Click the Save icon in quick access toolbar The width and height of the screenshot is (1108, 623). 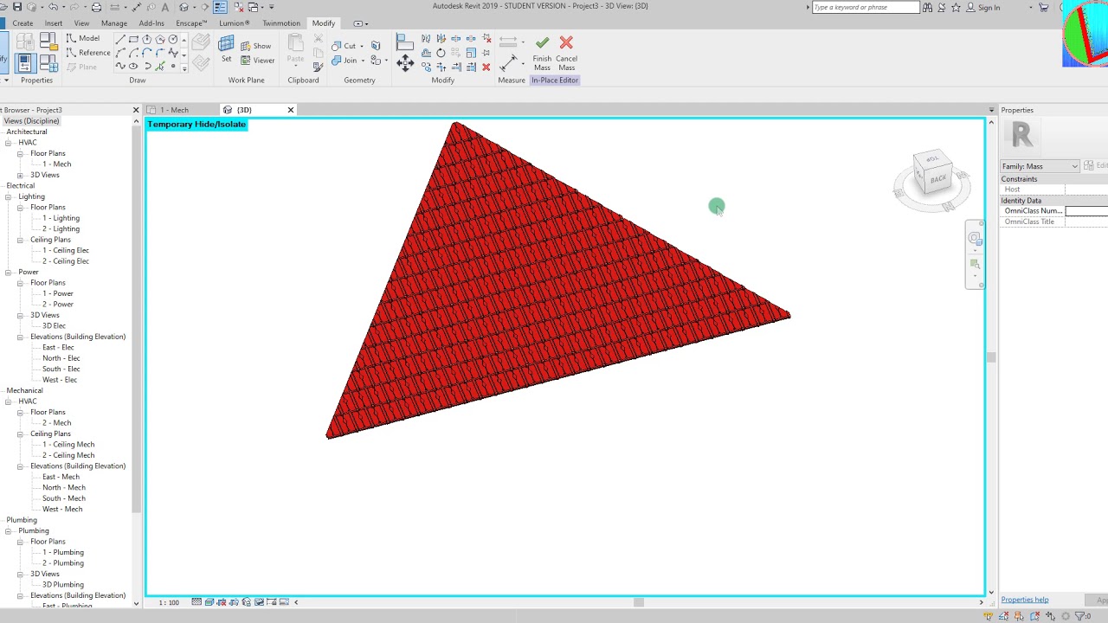[16, 7]
